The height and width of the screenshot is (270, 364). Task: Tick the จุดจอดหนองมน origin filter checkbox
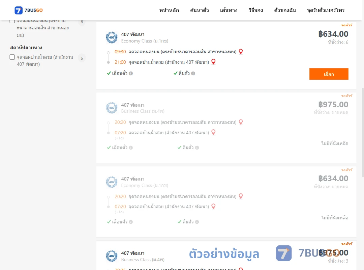point(12,21)
